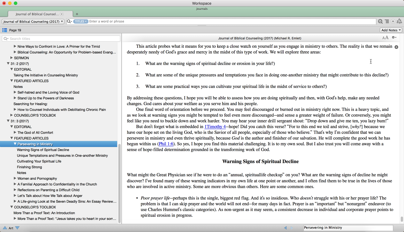Adjust text size with AA icon
This screenshot has width=404, height=232.
click(x=385, y=38)
